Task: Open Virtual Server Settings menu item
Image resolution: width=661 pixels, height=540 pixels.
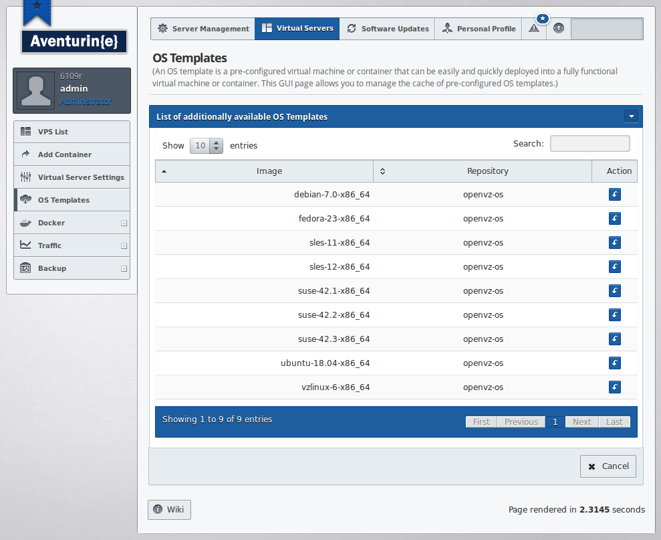Action: tap(72, 177)
